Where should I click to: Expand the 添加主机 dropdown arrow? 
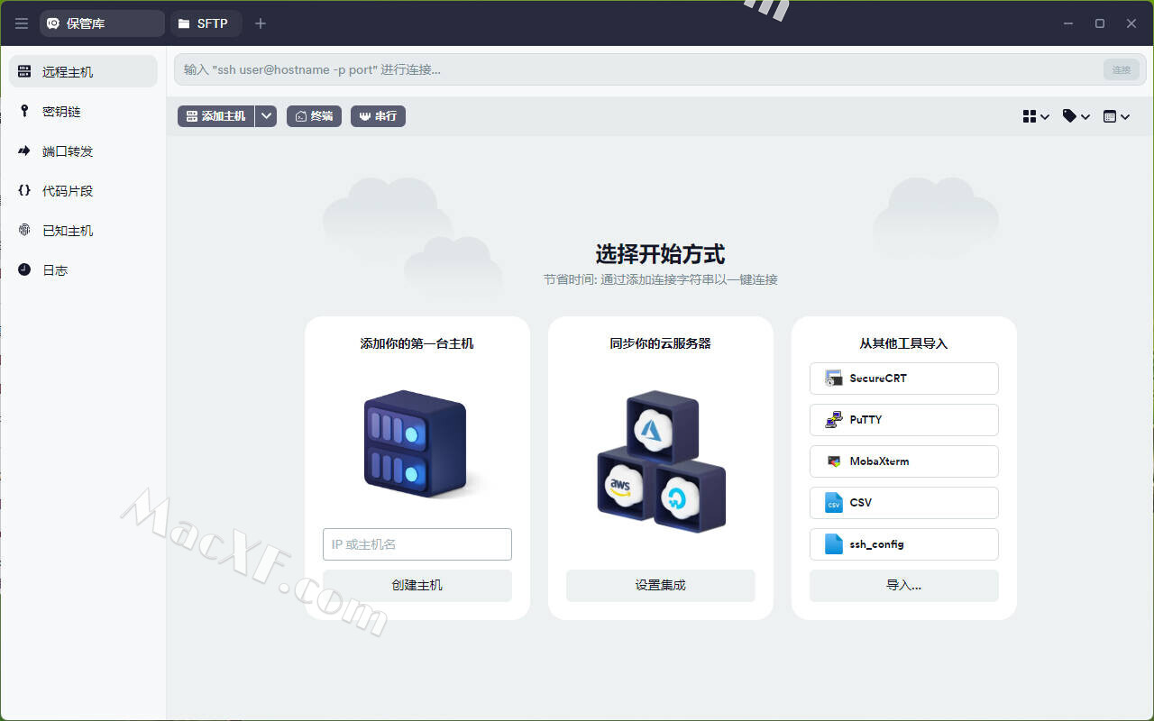[x=266, y=116]
